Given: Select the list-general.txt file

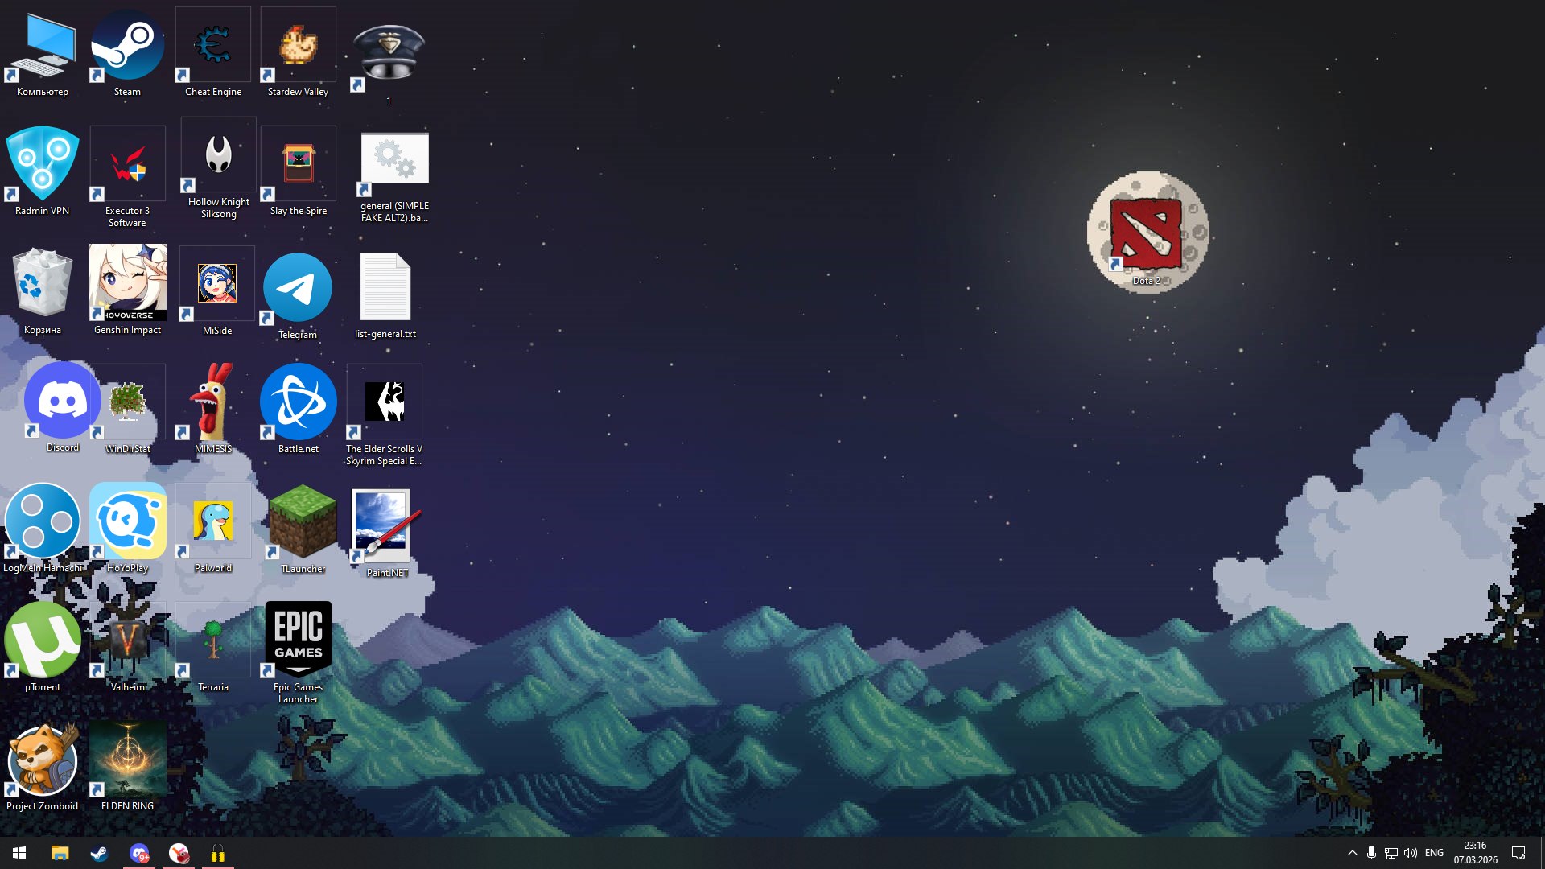Looking at the screenshot, I should click(385, 288).
